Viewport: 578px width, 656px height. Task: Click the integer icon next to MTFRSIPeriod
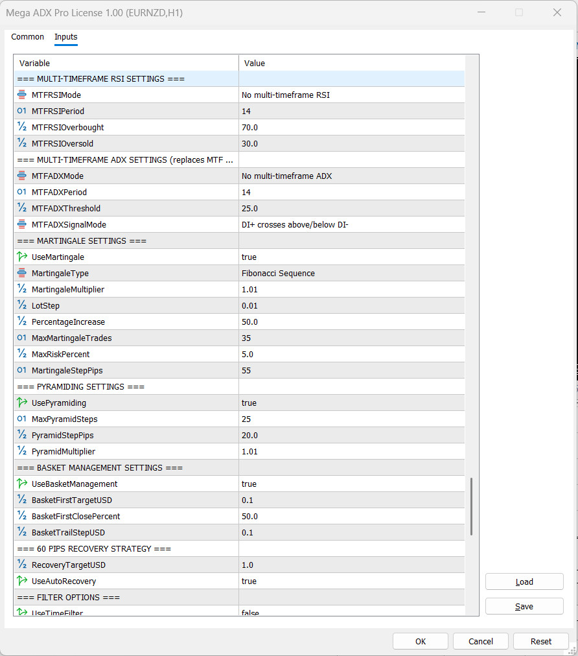(22, 111)
